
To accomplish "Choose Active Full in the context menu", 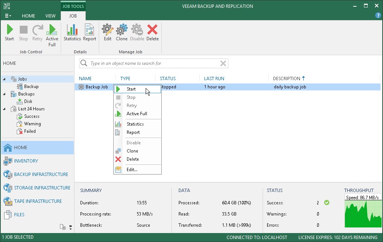I will 137,114.
